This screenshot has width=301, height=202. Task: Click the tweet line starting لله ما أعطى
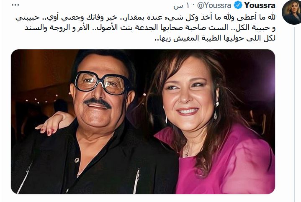146,17
